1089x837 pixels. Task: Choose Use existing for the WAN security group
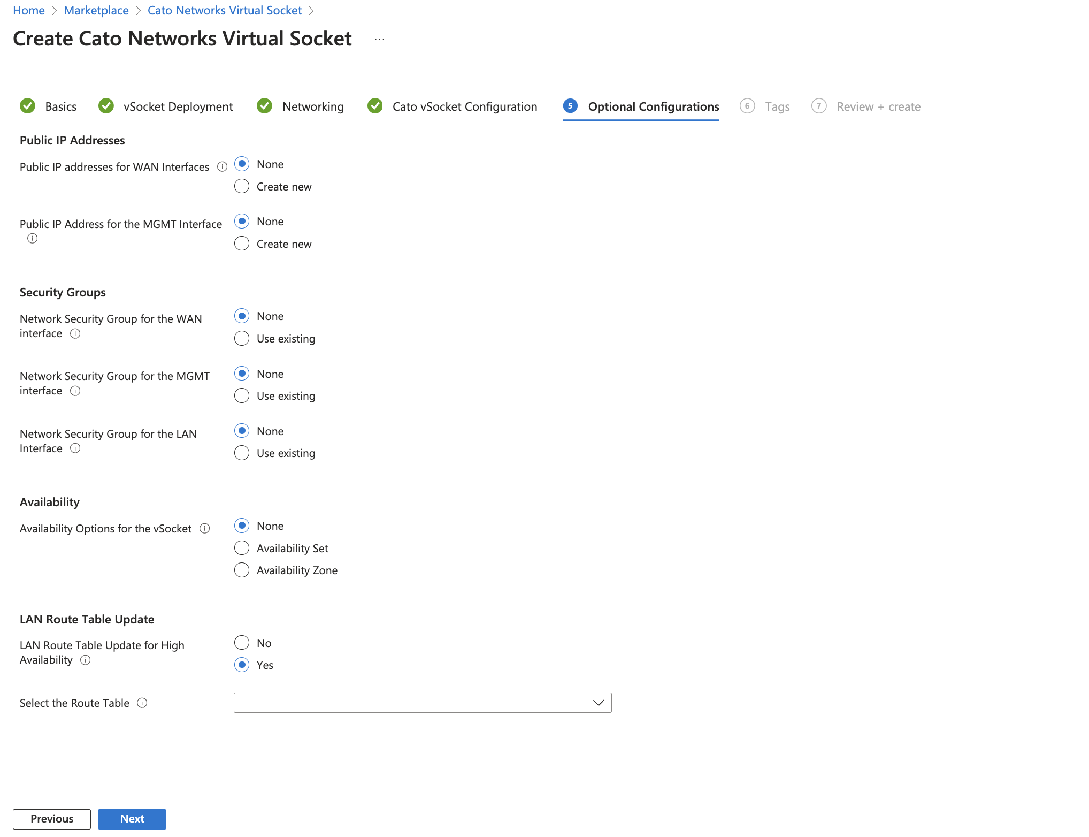[x=242, y=338]
